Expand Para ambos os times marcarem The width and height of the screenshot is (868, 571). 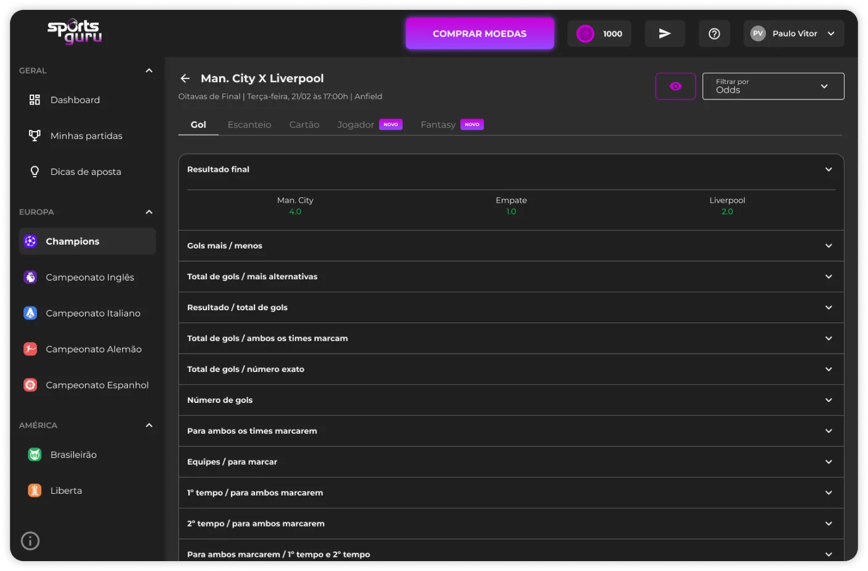pos(511,431)
